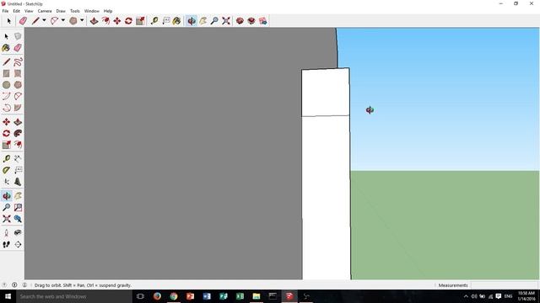Open File Explorer from the taskbar
Screen dimensions: 540x303
256,296
